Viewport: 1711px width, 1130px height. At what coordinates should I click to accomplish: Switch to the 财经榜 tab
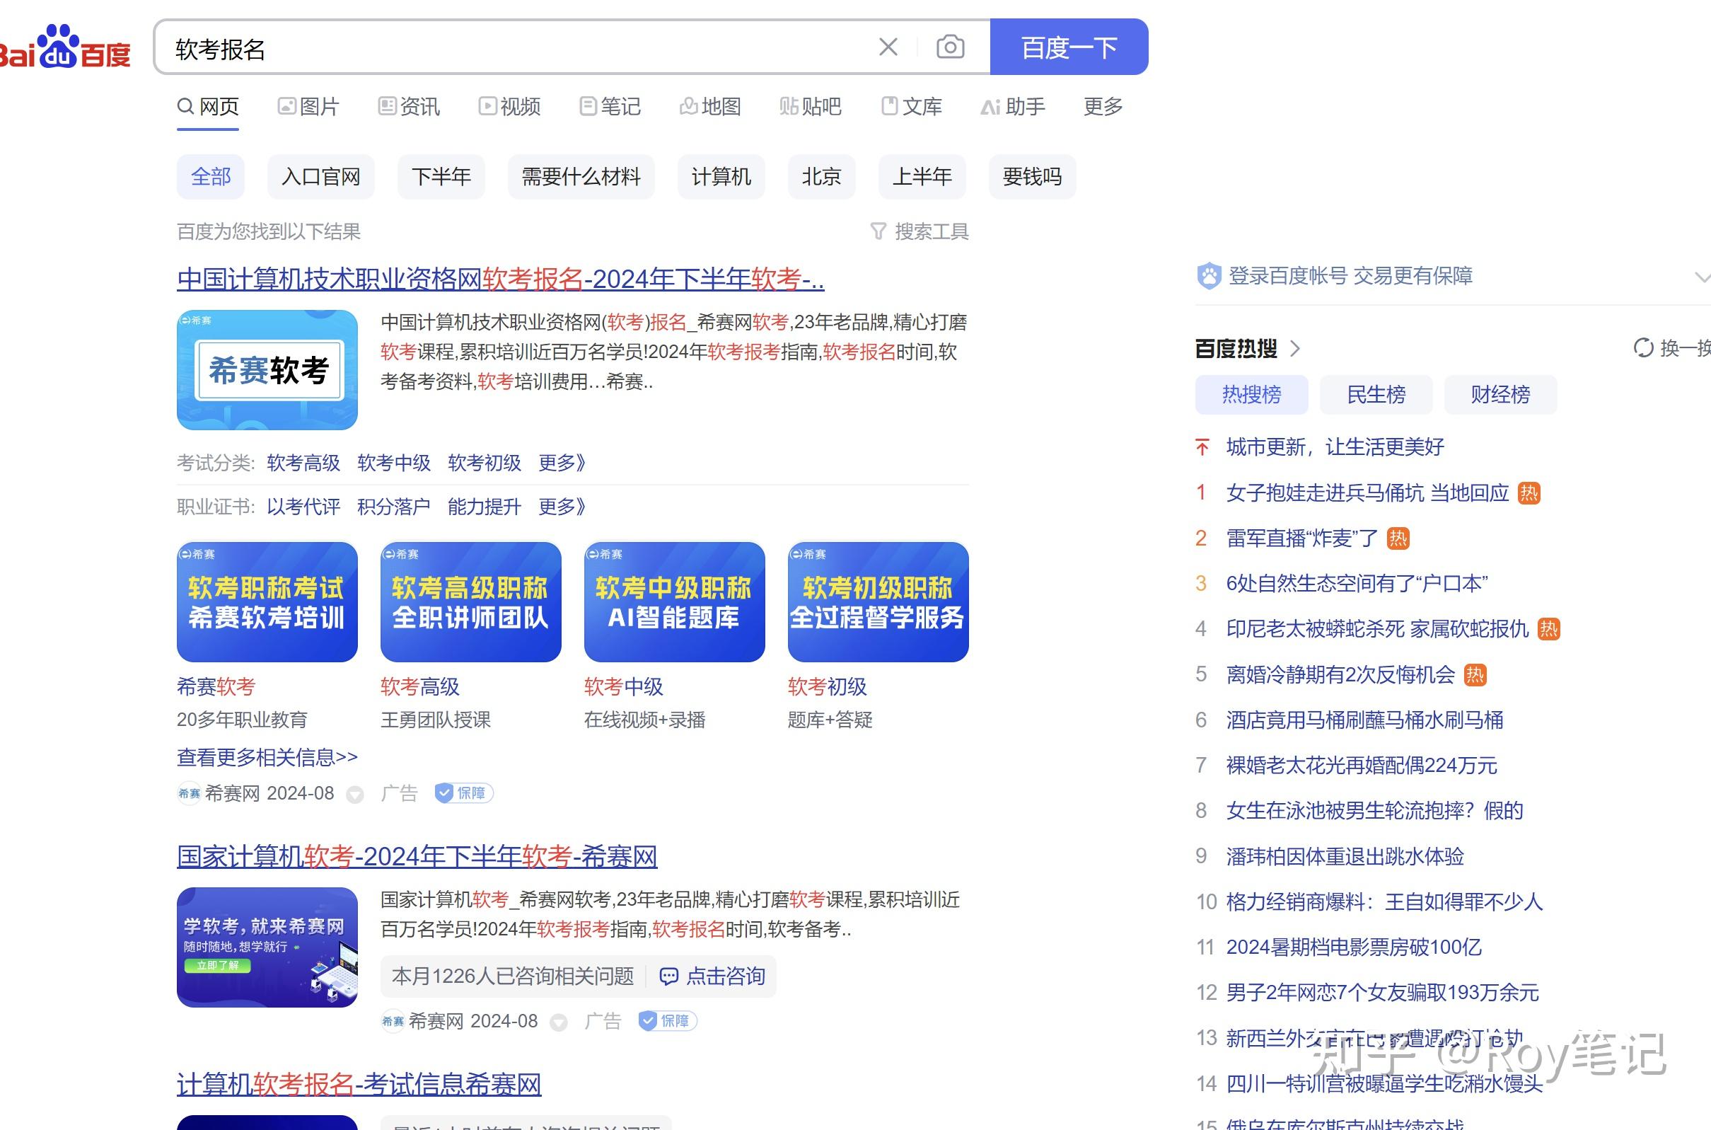coord(1501,394)
